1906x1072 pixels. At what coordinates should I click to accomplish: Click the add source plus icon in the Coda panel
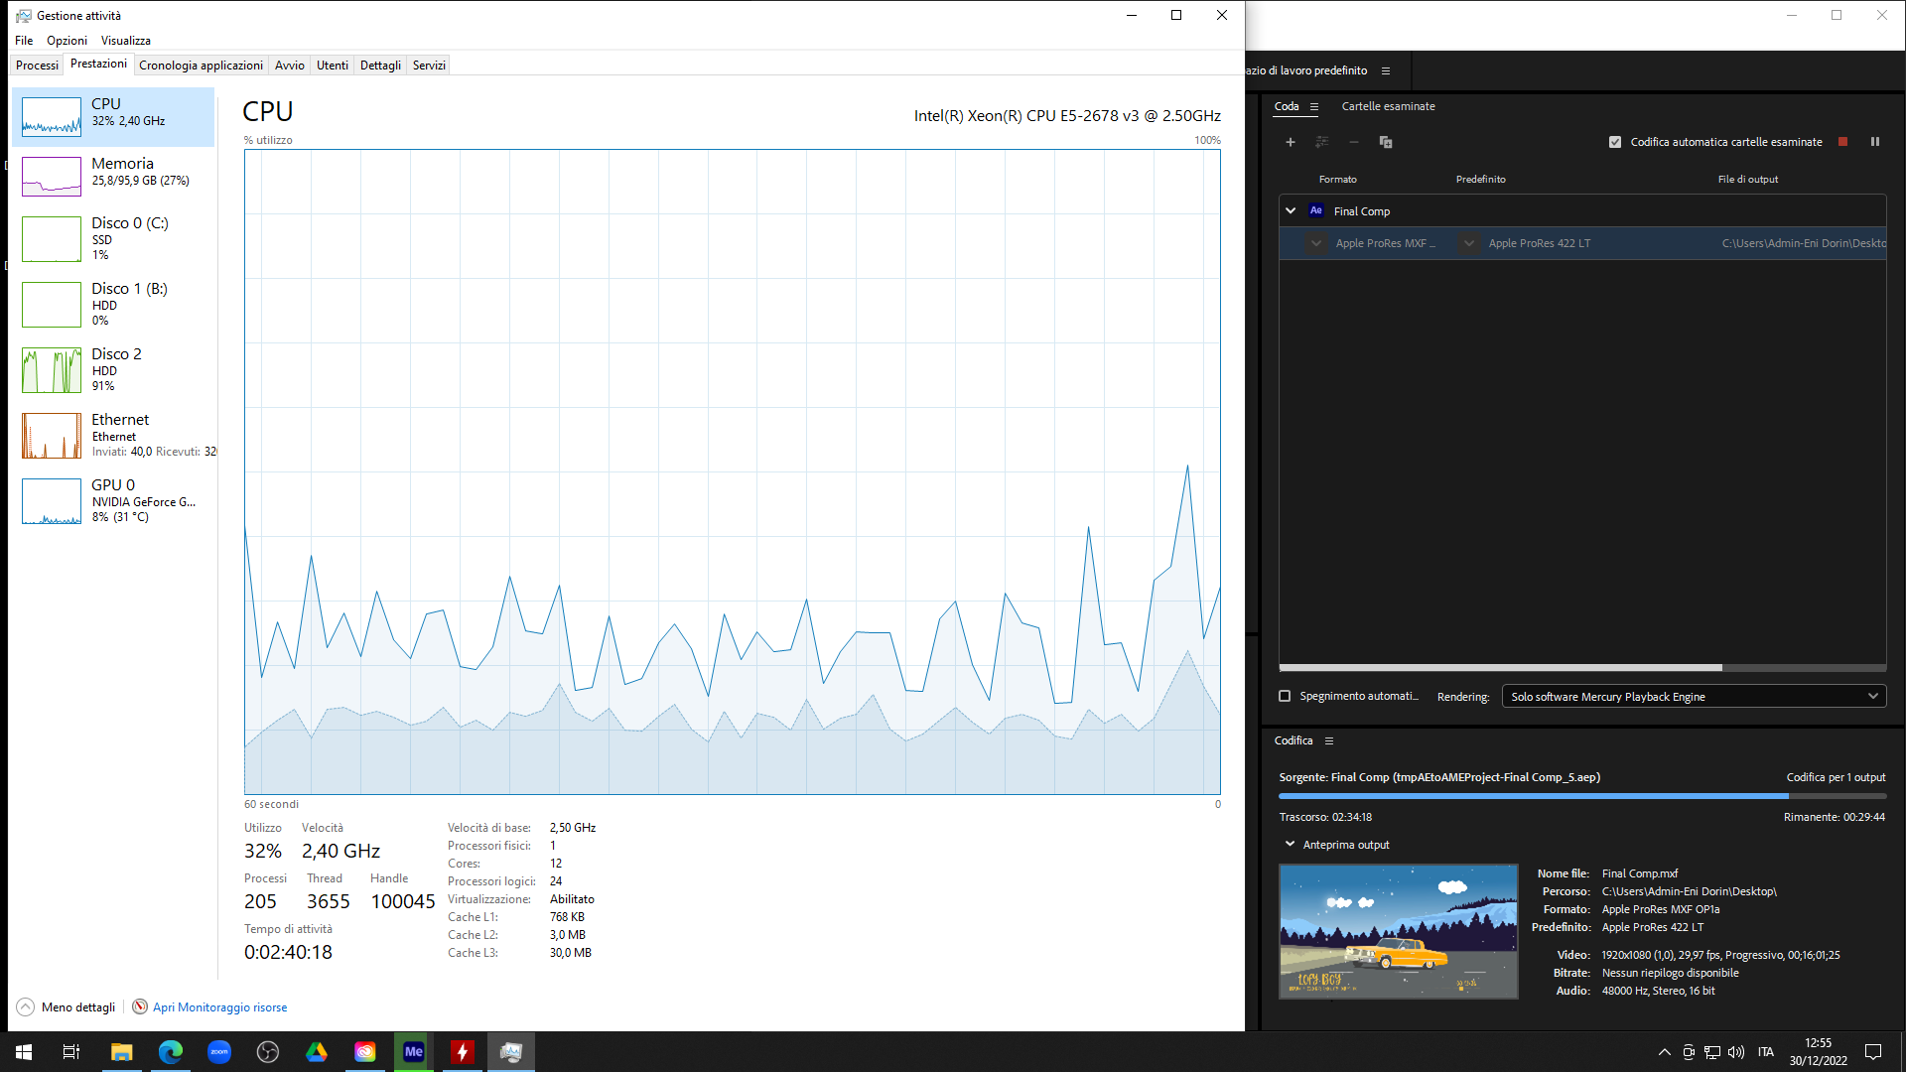(1290, 142)
